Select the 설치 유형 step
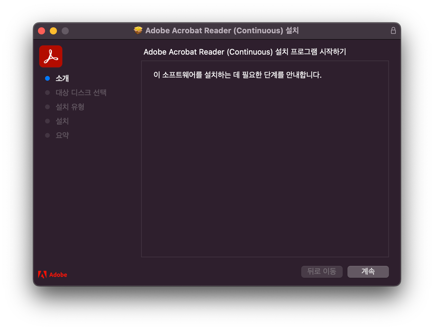Screen dimensions: 434x330 70,107
